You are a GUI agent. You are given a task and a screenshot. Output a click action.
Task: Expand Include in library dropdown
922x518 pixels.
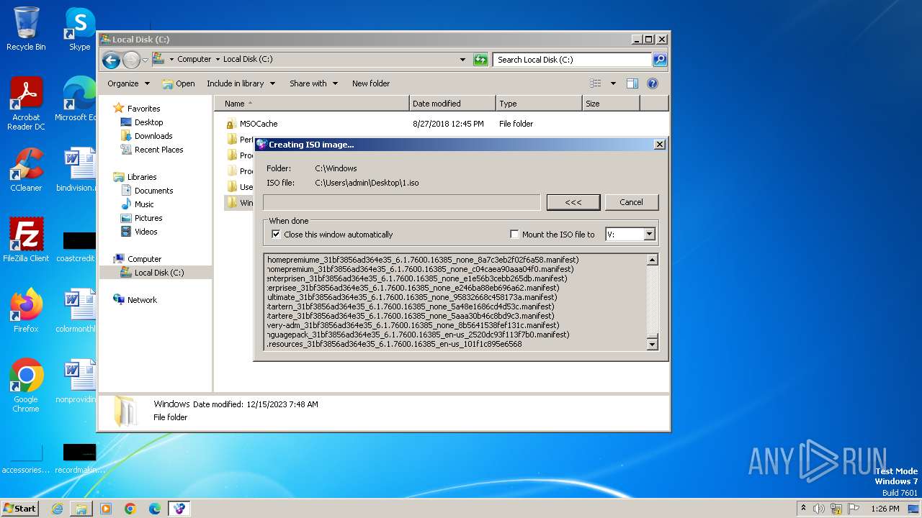coord(241,83)
